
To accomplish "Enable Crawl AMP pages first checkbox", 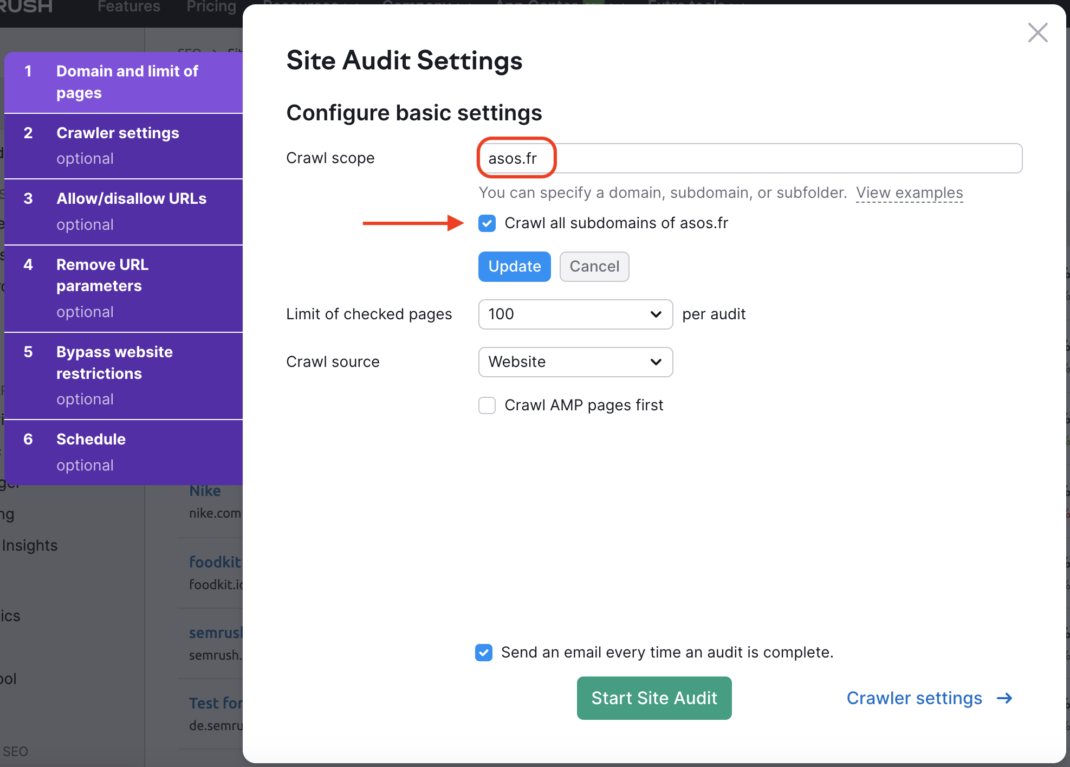I will tap(487, 405).
